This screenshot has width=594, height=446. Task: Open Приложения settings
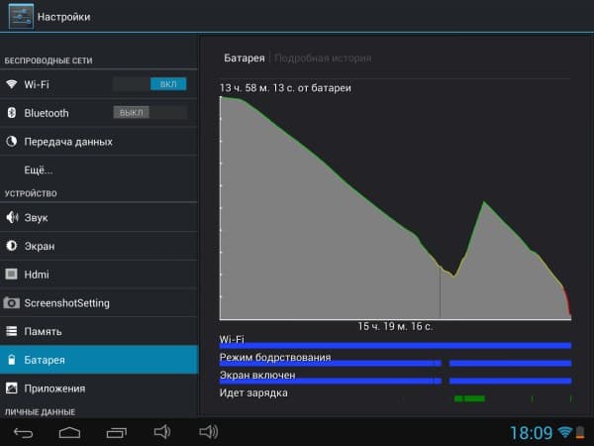(99, 388)
